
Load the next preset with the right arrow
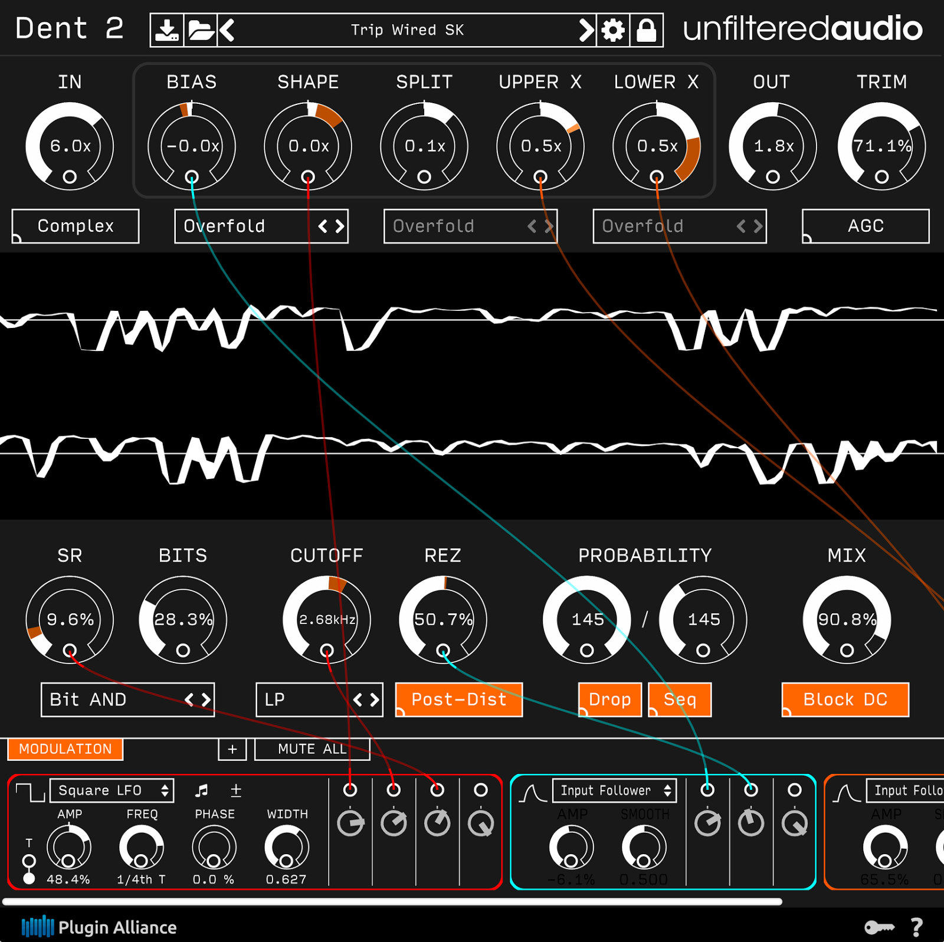pos(585,29)
